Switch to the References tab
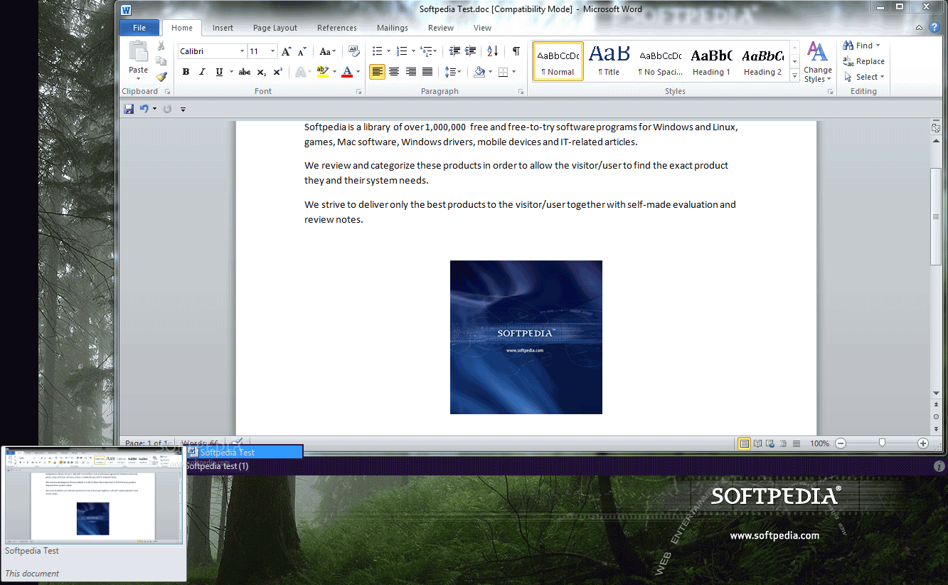This screenshot has height=585, width=948. [x=337, y=28]
